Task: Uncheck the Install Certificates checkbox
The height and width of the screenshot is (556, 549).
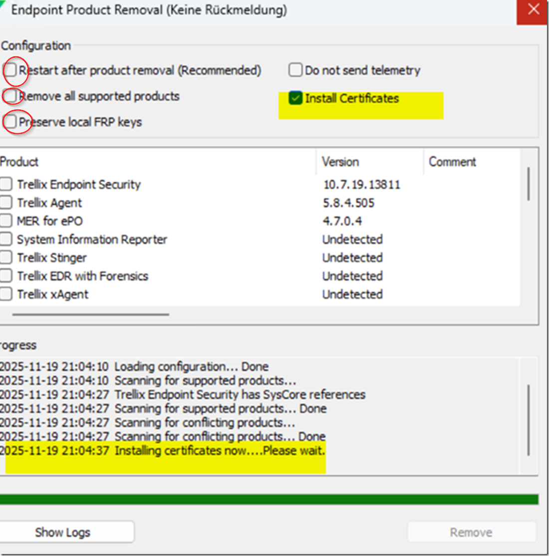Action: point(295,98)
